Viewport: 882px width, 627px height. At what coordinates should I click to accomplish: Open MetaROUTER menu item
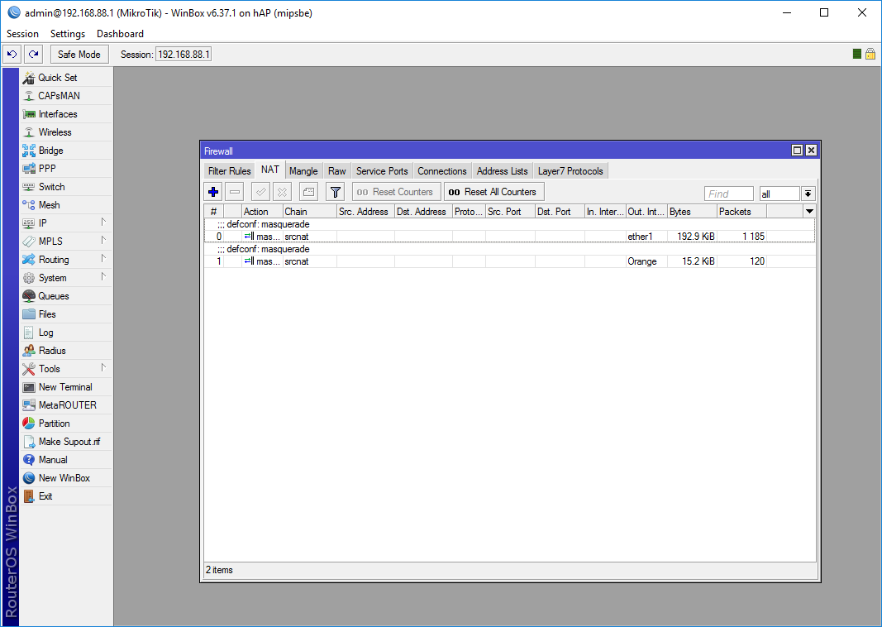[66, 405]
